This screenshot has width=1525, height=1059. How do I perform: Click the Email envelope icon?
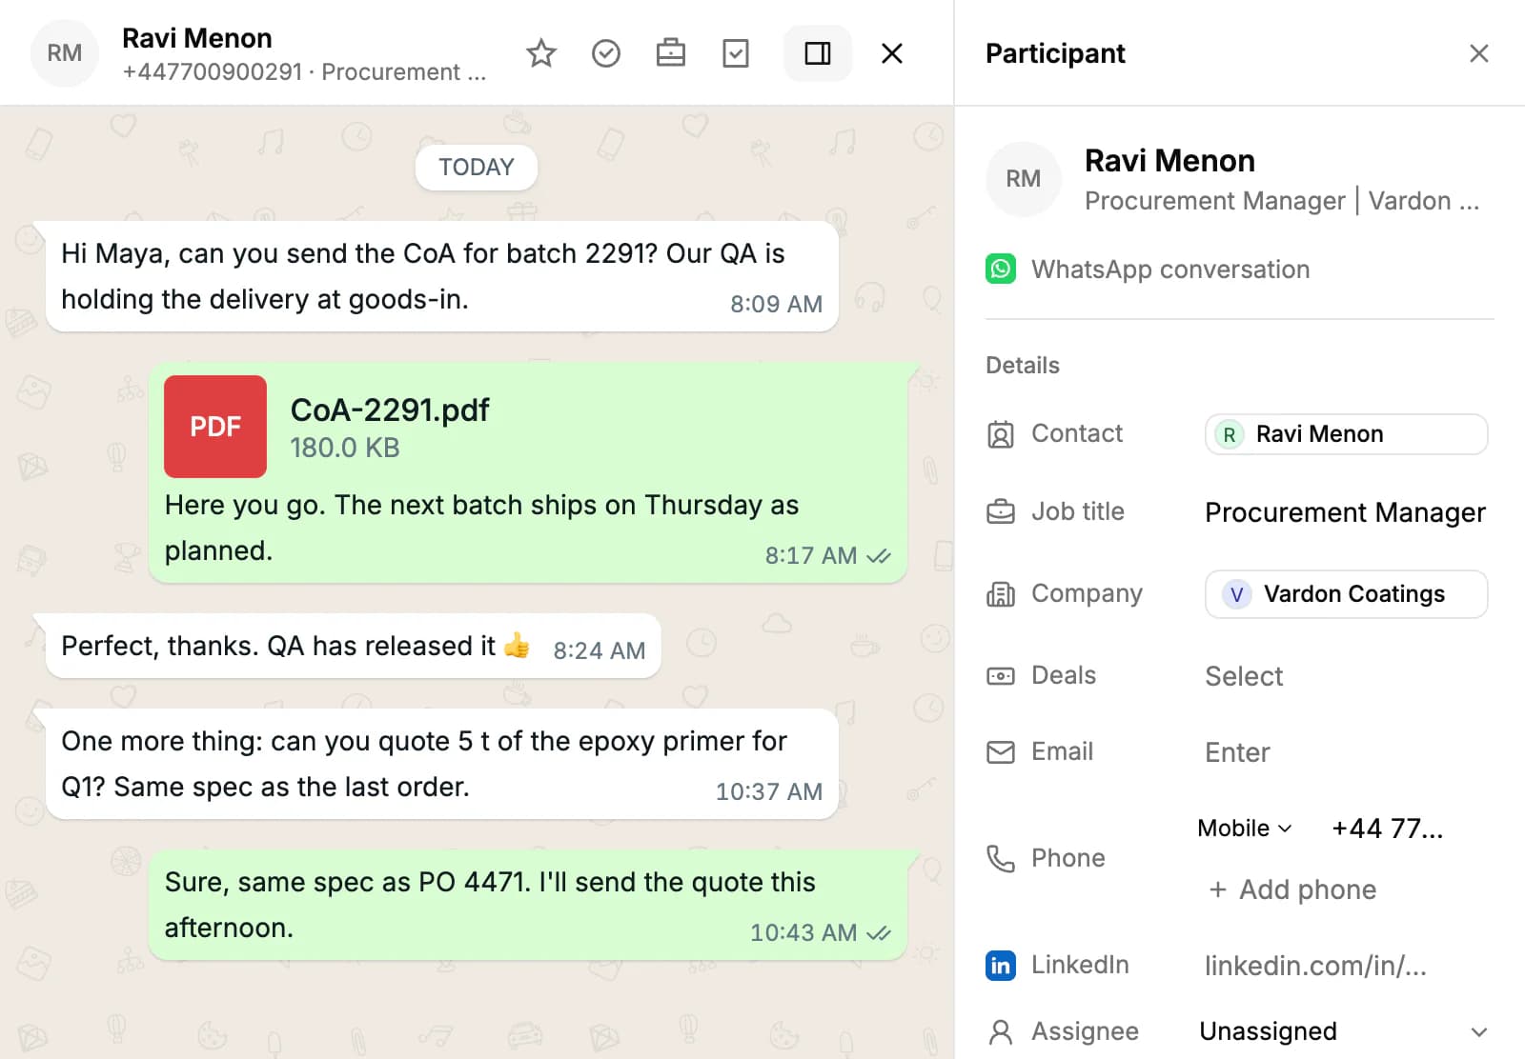(x=1001, y=752)
